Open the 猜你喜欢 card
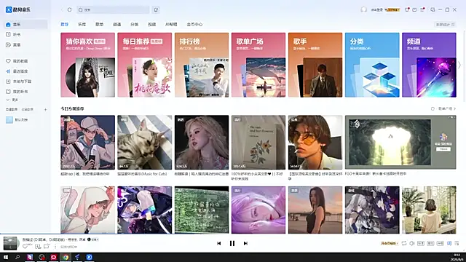Screen dimensions: 466x262 tap(87, 65)
